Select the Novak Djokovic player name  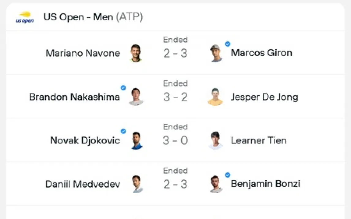pos(85,141)
